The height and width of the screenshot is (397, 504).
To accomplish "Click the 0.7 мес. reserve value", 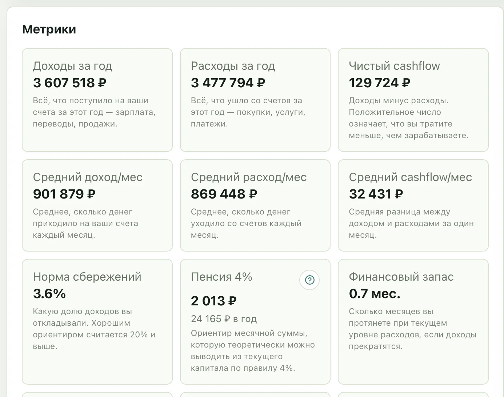I will click(x=375, y=294).
